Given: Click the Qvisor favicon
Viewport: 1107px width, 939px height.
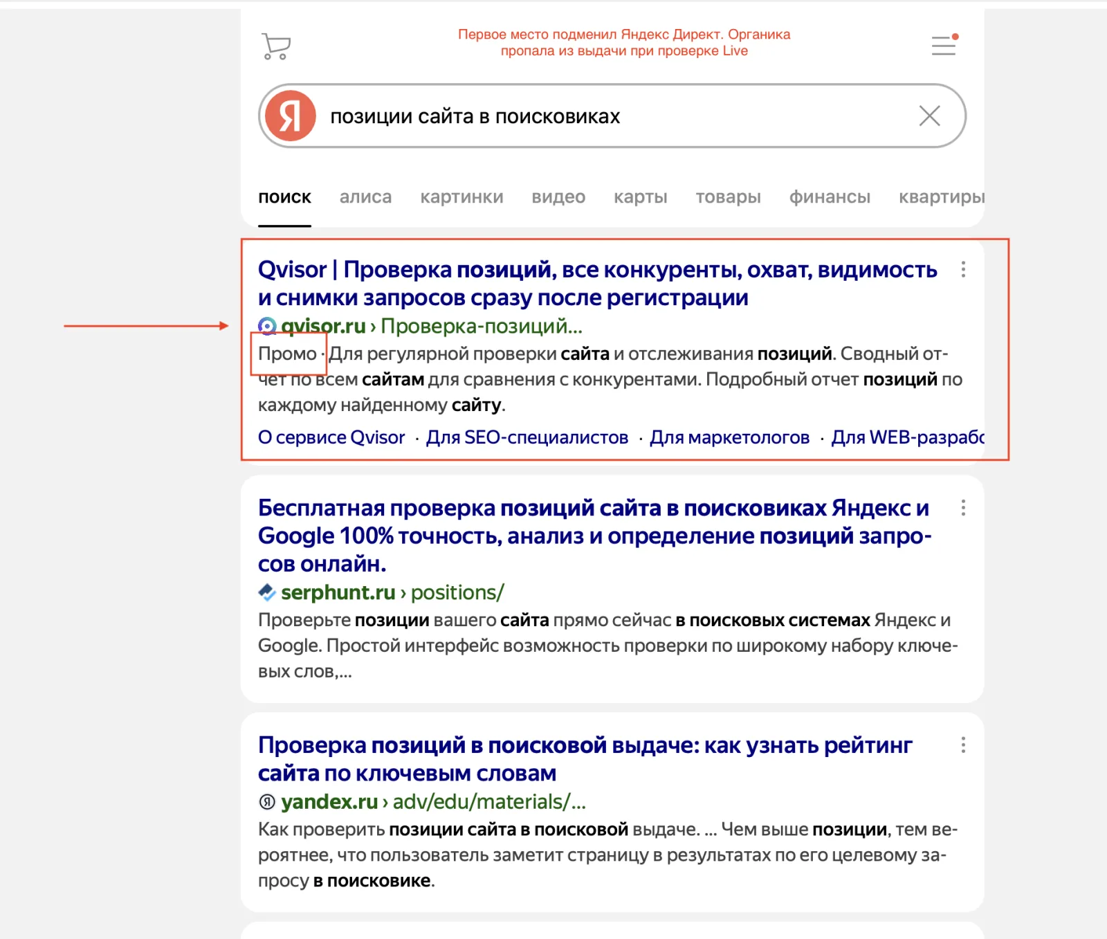Looking at the screenshot, I should point(267,326).
